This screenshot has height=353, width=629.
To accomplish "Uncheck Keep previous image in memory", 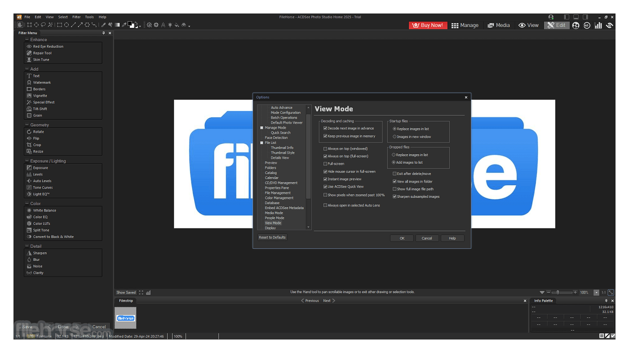I will (325, 136).
